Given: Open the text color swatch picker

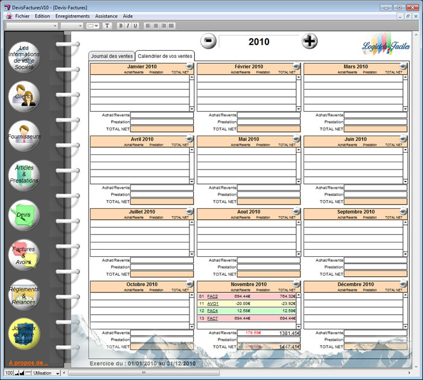Looking at the screenshot, I should tap(93, 26).
